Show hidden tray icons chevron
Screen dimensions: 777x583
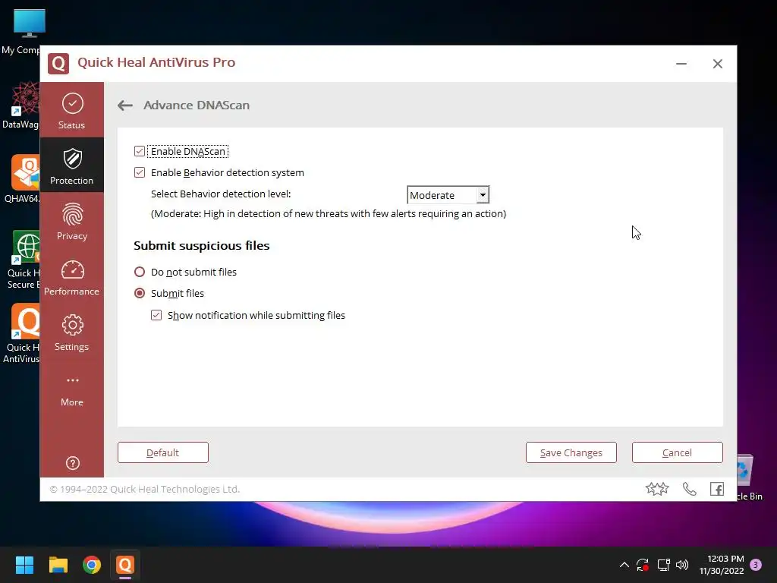[x=624, y=565]
